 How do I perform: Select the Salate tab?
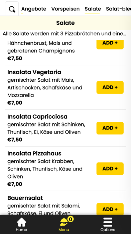click(93, 9)
